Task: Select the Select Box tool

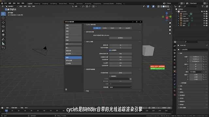Action: 3,14
